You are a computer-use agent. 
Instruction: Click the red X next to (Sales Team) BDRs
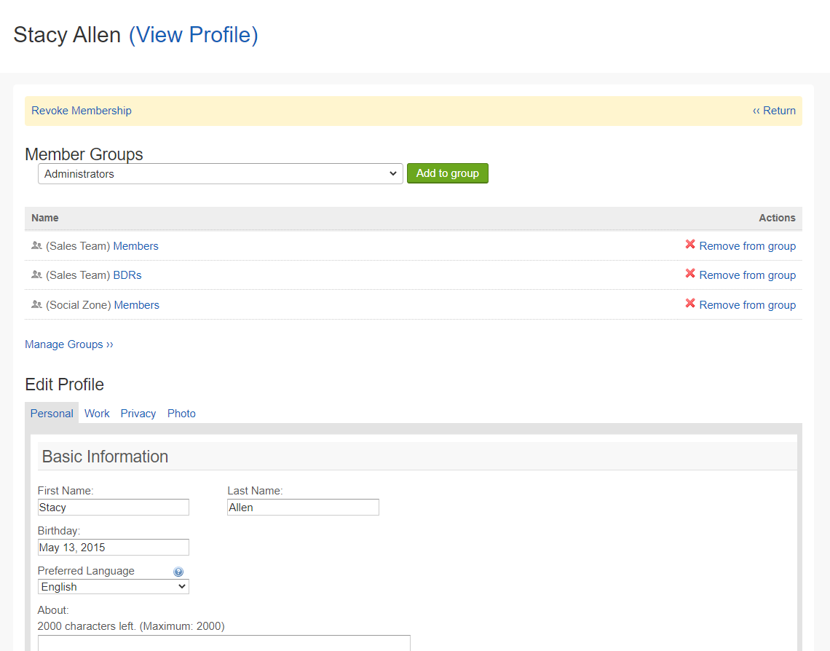point(690,275)
